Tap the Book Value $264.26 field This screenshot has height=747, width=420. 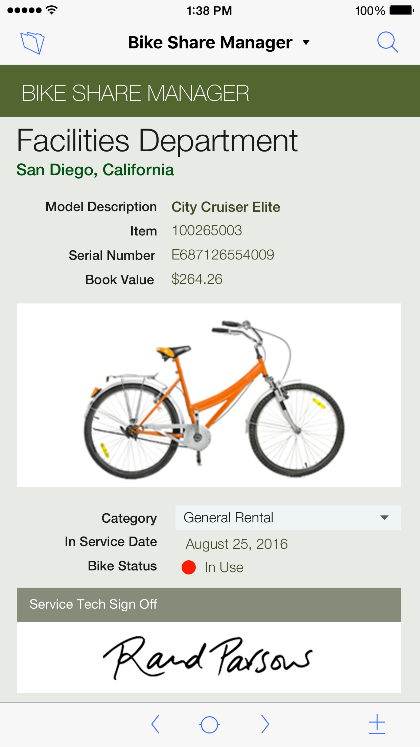(x=197, y=279)
